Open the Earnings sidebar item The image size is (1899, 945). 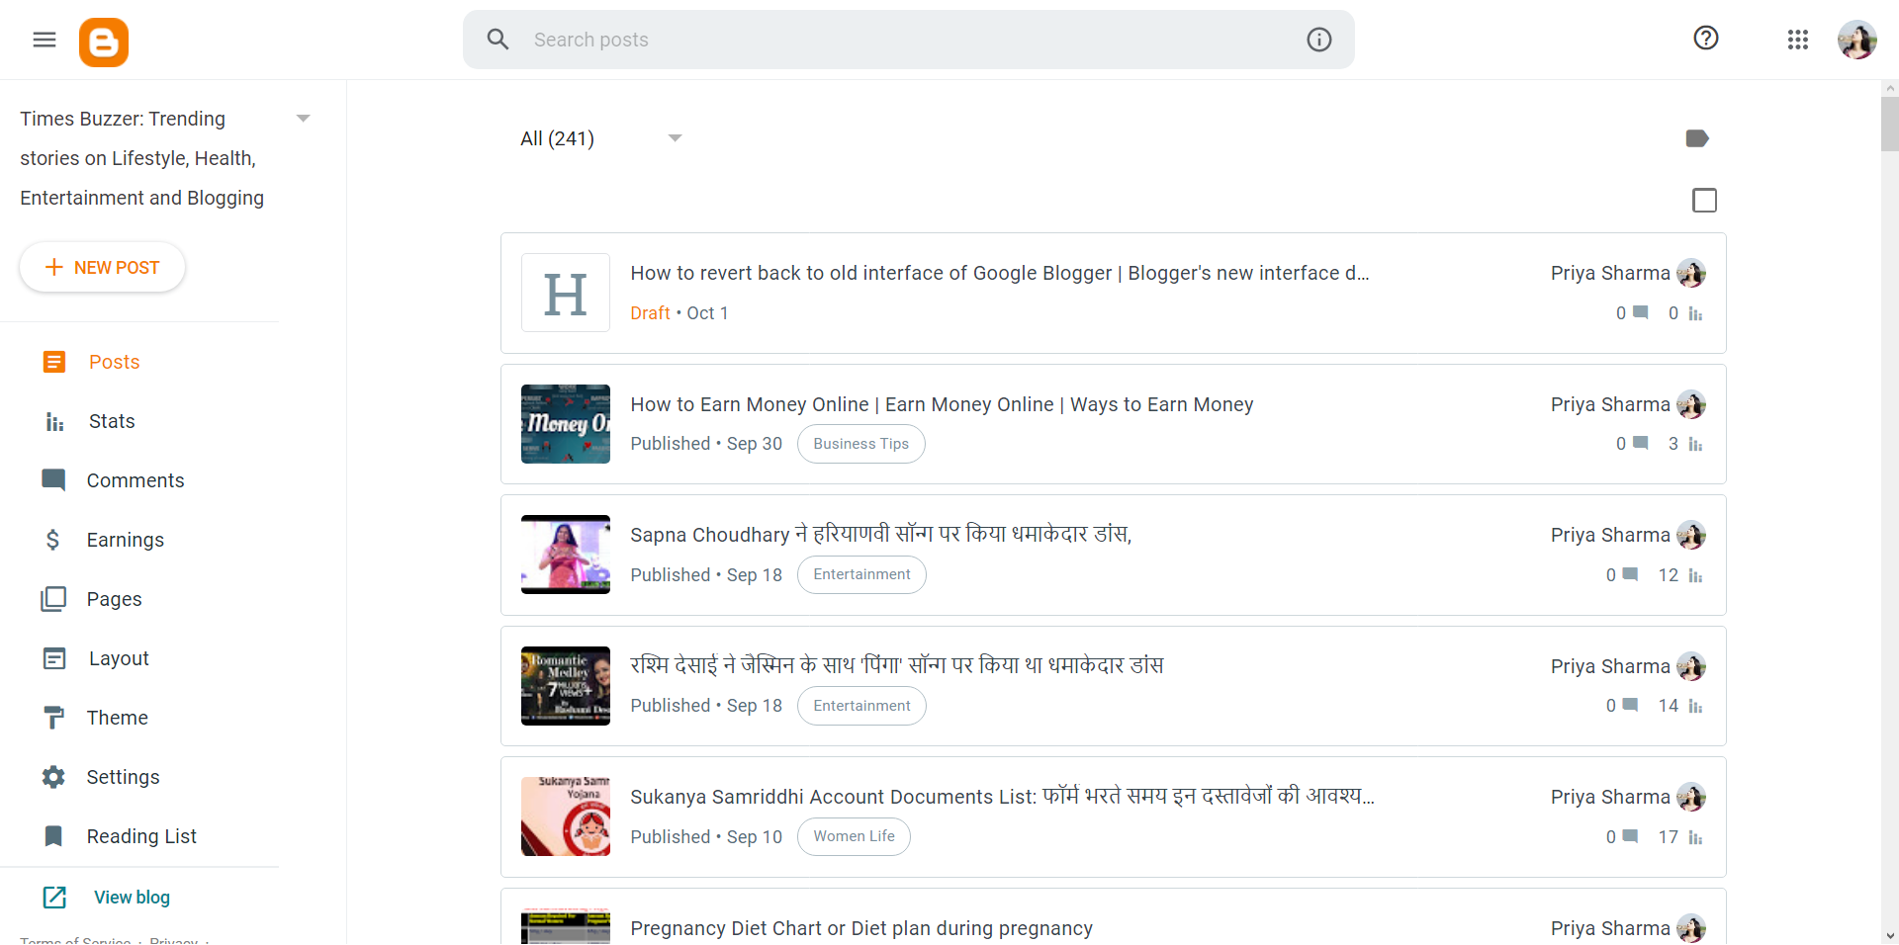[125, 540]
